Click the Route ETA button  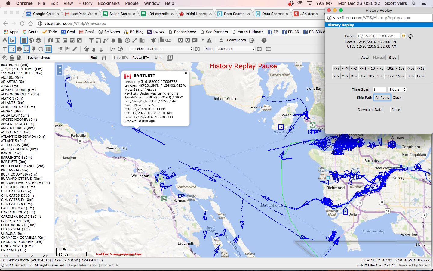coord(140,58)
